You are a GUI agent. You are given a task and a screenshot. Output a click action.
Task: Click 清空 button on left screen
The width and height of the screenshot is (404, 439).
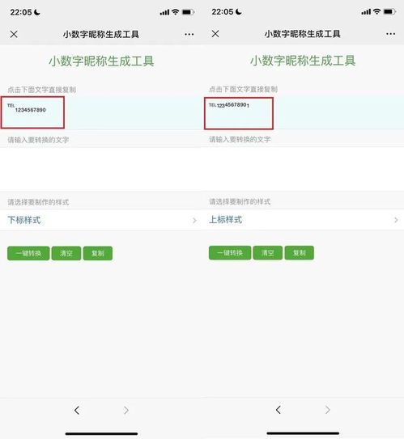(x=66, y=253)
